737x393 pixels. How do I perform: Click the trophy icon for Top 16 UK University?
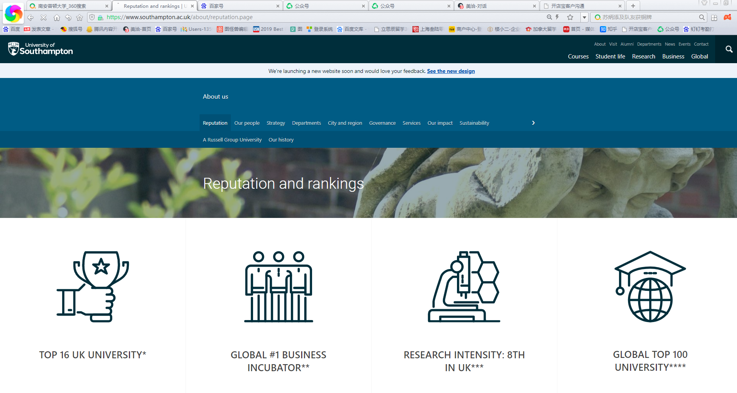[93, 287]
